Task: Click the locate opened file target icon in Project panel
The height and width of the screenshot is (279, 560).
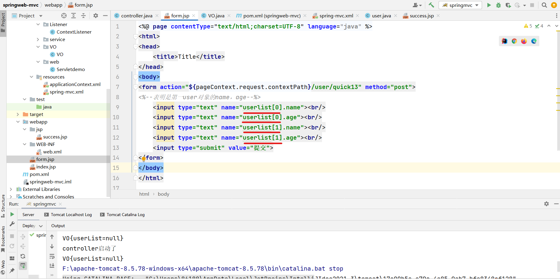Action: (64, 16)
